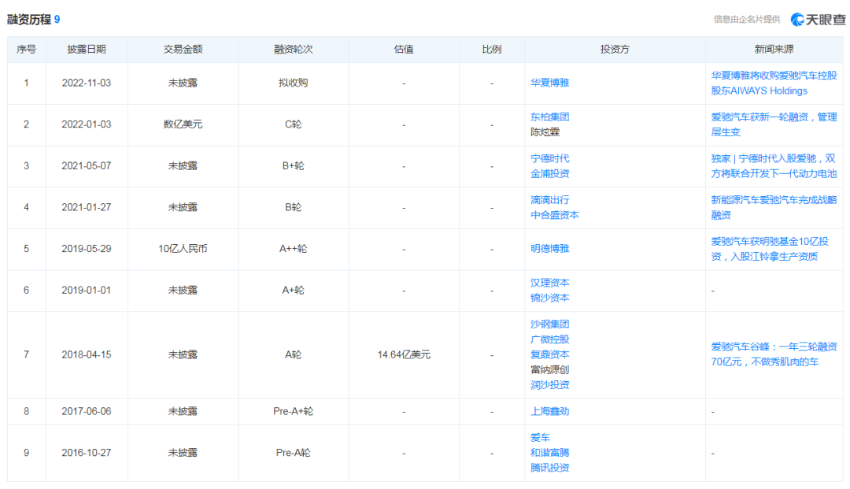The height and width of the screenshot is (489, 850).
Task: Click the 交易金额 column header
Action: (x=183, y=50)
